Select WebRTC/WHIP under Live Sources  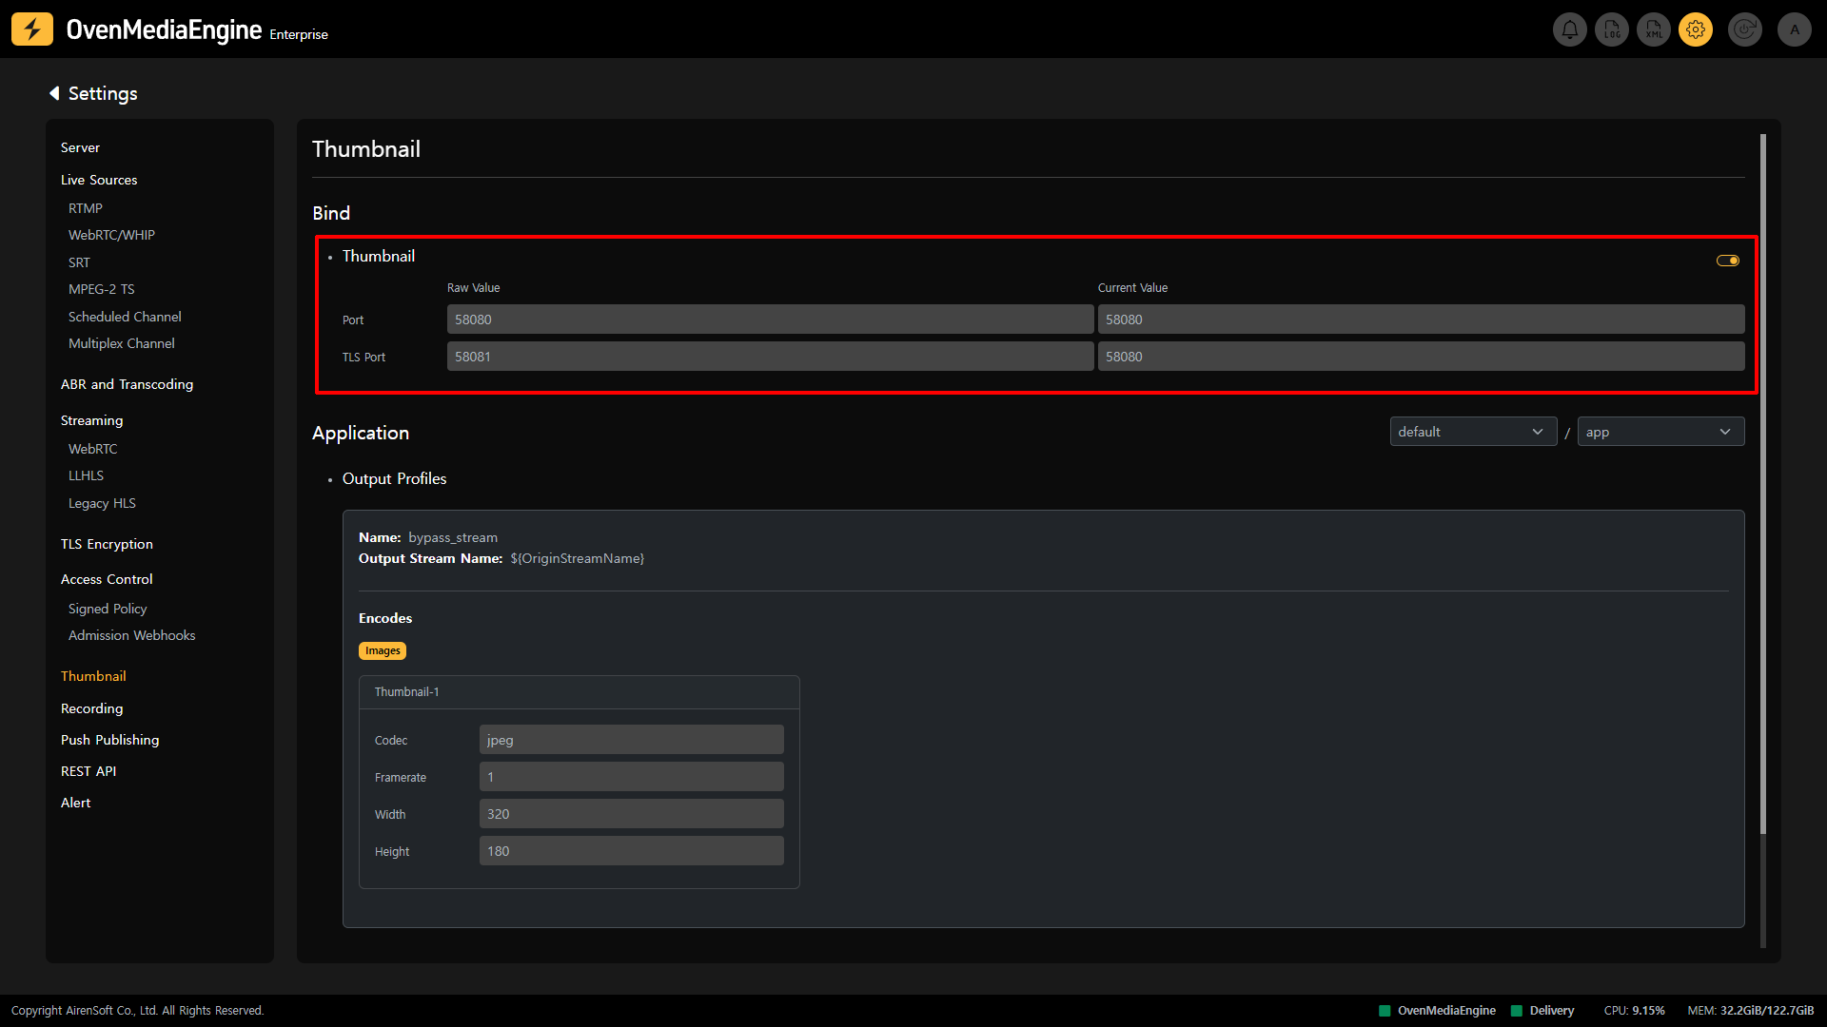111,235
